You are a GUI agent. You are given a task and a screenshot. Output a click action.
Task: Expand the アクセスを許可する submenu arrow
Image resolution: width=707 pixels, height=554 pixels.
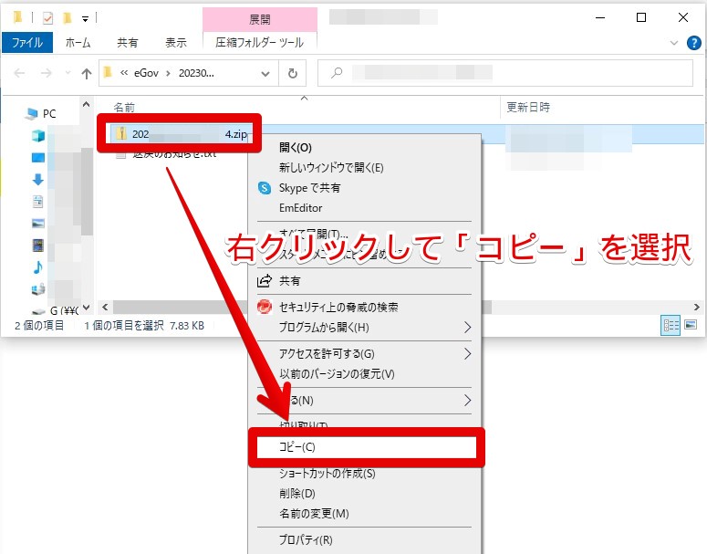[x=468, y=354]
